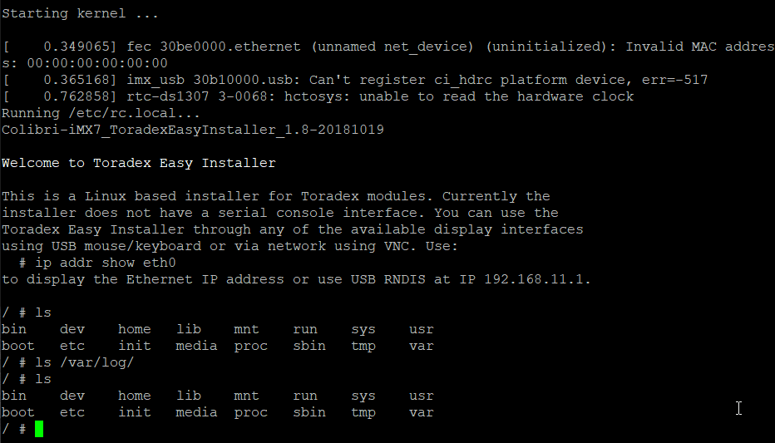Viewport: 775px width, 443px height.
Task: Click the MAC address 00:00:00:00:00:00
Action: [97, 63]
